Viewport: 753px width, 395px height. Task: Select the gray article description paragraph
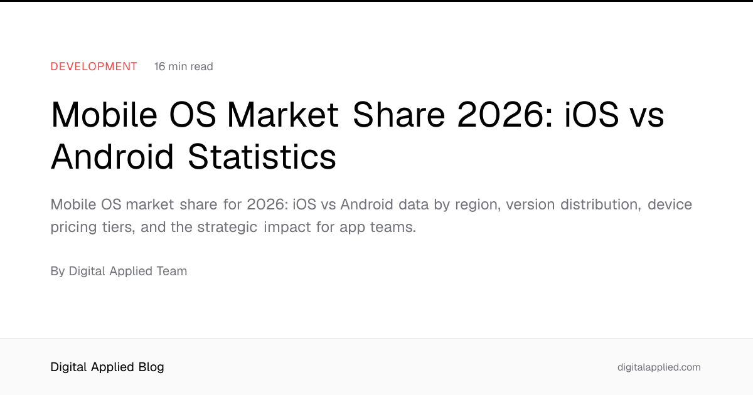pos(371,216)
